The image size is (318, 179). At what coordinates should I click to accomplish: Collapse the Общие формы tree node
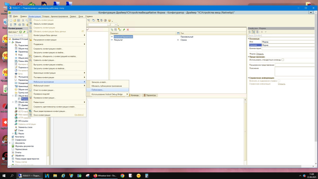coord(13,96)
